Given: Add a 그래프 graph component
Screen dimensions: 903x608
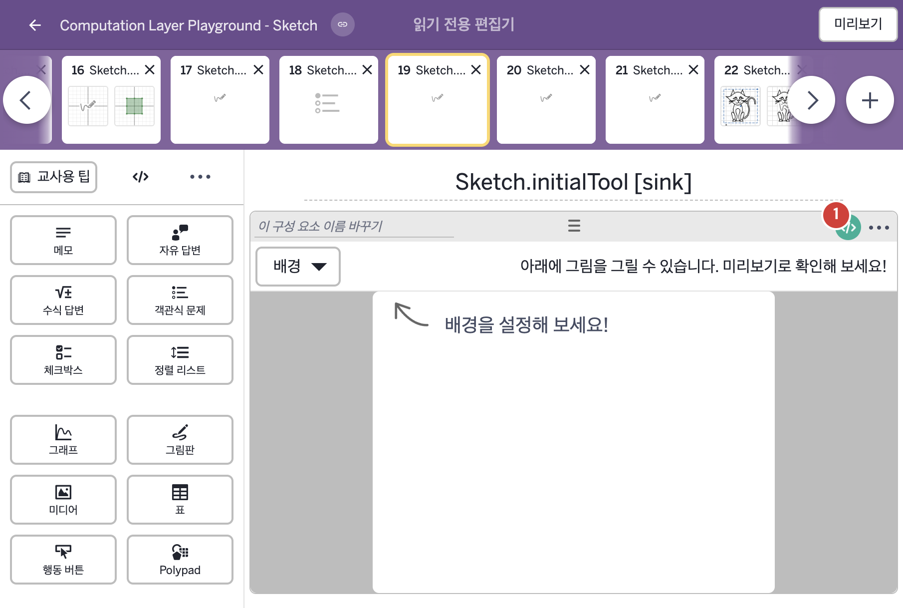Looking at the screenshot, I should [x=63, y=440].
